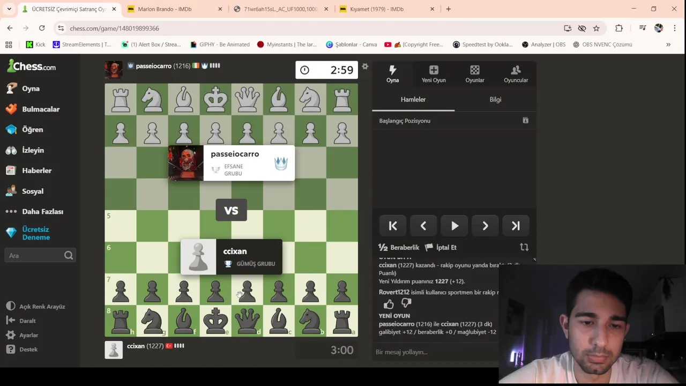This screenshot has width=686, height=386.
Task: Click ccixan avatar below board
Action: click(x=114, y=350)
